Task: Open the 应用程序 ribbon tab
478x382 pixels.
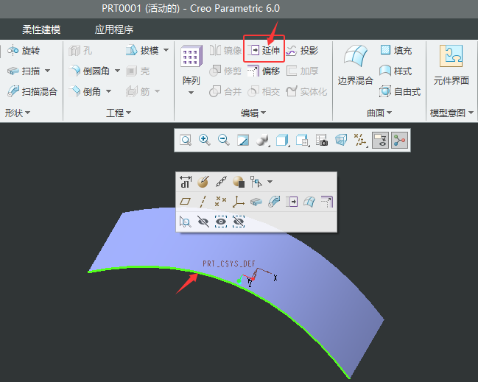Action: click(x=114, y=29)
